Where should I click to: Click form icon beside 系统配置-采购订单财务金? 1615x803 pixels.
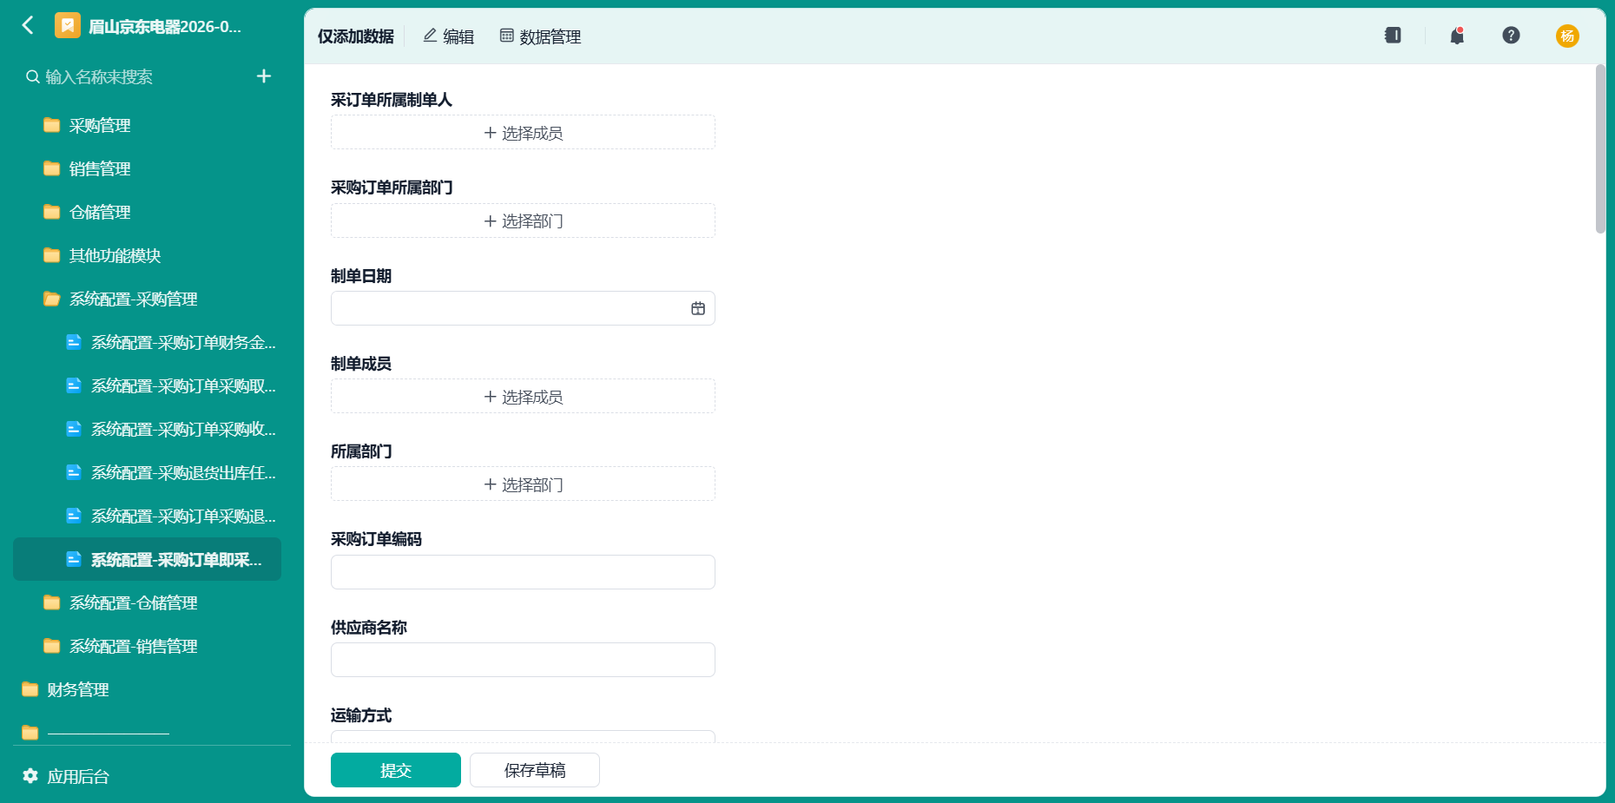coord(74,342)
